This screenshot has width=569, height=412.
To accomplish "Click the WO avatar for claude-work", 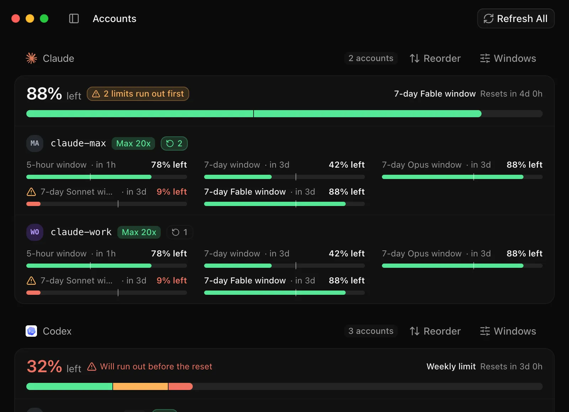I will pyautogui.click(x=35, y=232).
